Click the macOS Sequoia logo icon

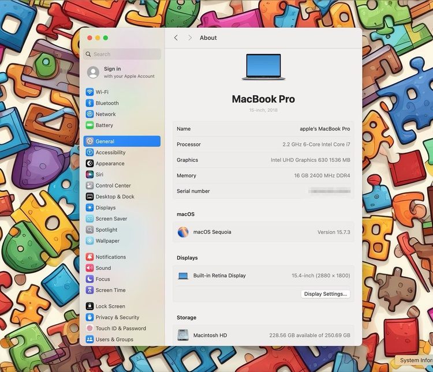pos(183,232)
